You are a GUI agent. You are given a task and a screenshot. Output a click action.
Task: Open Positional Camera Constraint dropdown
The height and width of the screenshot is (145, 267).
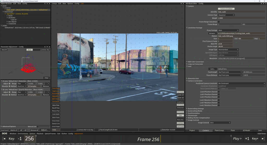241,84
